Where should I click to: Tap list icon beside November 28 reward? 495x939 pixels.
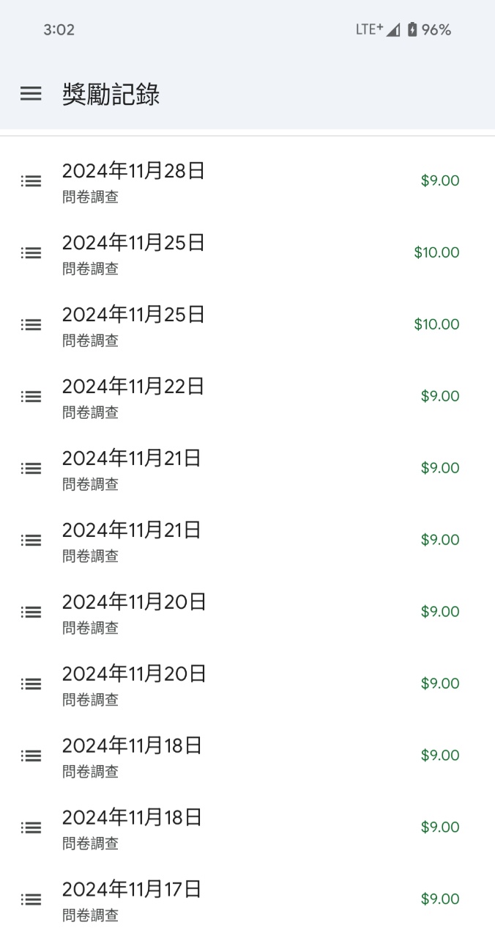pyautogui.click(x=31, y=181)
